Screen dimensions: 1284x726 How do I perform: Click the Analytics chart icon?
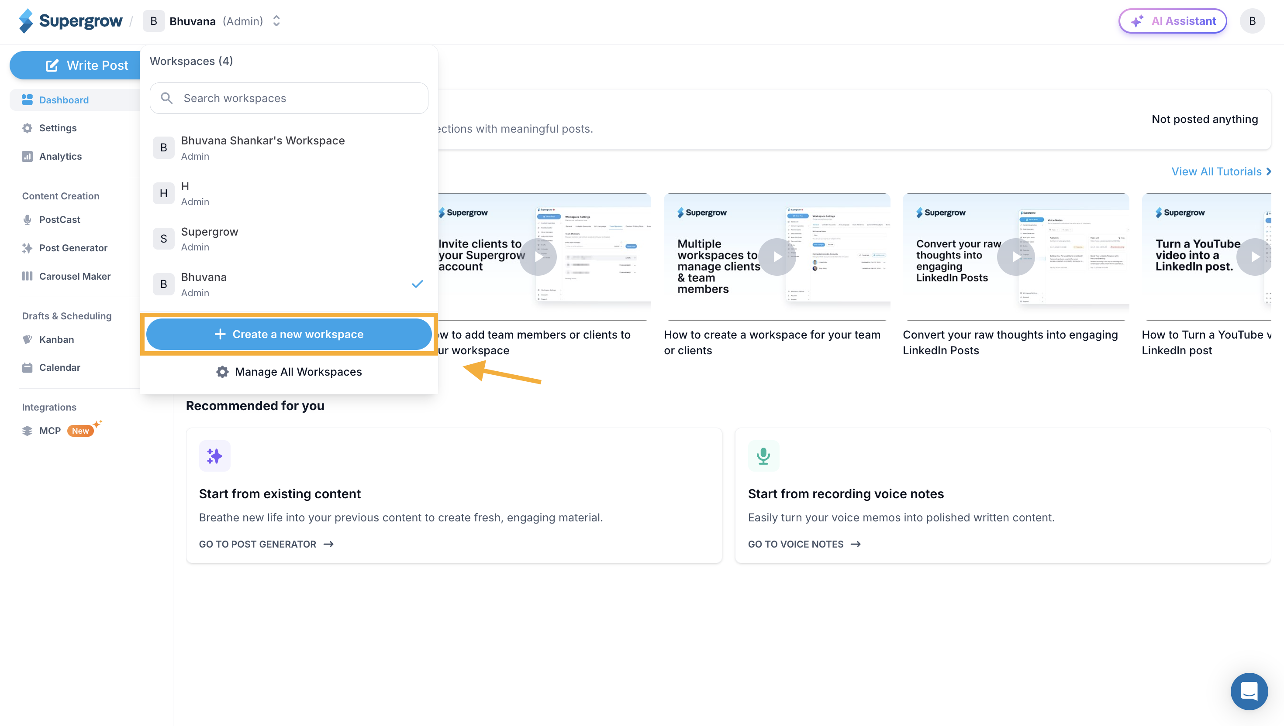(28, 157)
